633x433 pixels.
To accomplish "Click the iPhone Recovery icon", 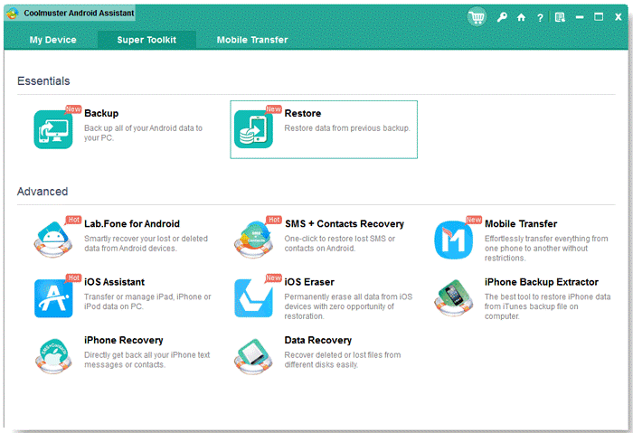I will click(x=53, y=355).
